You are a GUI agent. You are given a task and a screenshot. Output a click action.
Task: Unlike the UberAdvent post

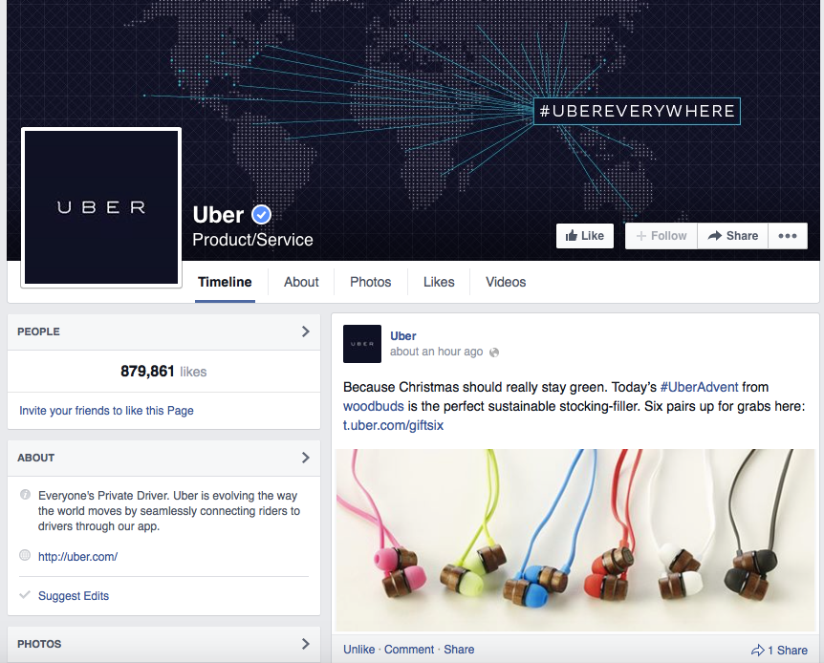tap(358, 650)
